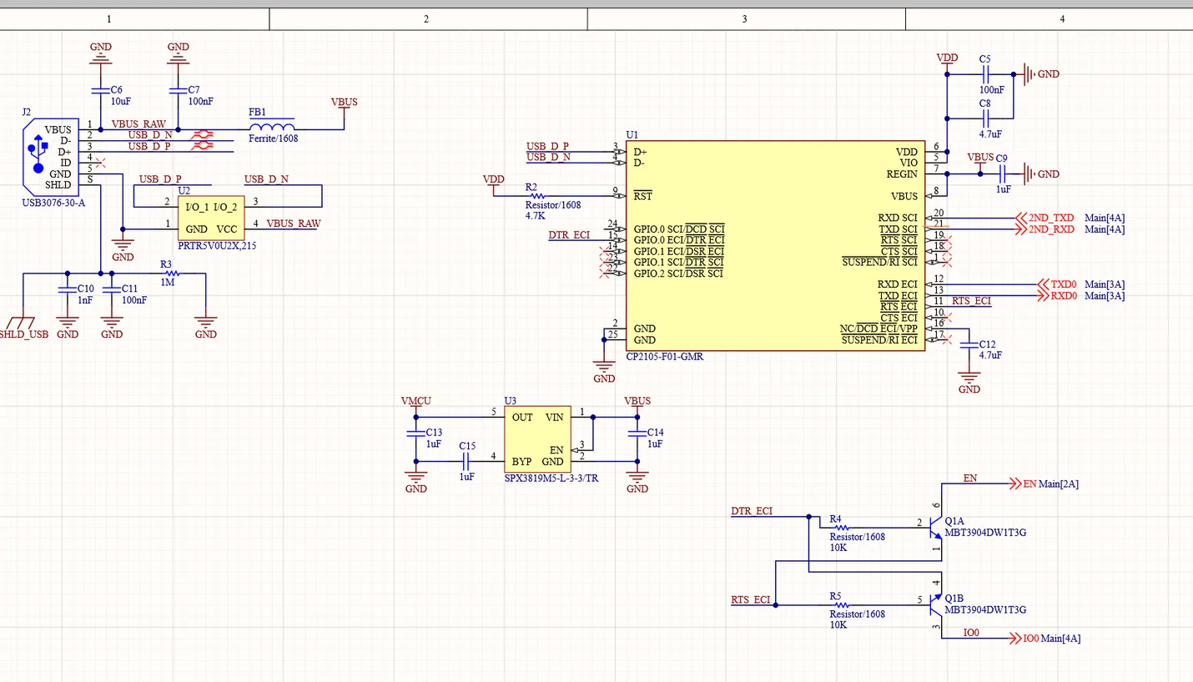Select capacitor C11 100nF symbol
Image resolution: width=1193 pixels, height=682 pixels.
(110, 290)
